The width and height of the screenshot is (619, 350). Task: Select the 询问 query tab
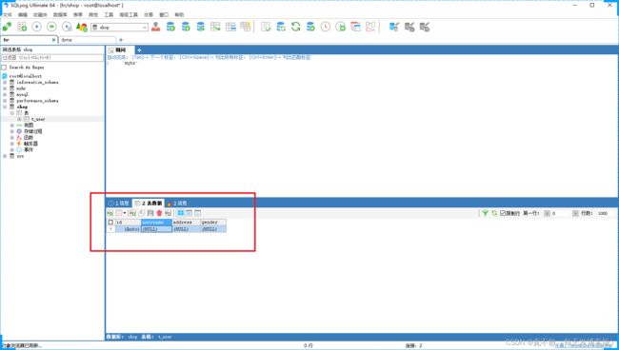pos(120,50)
